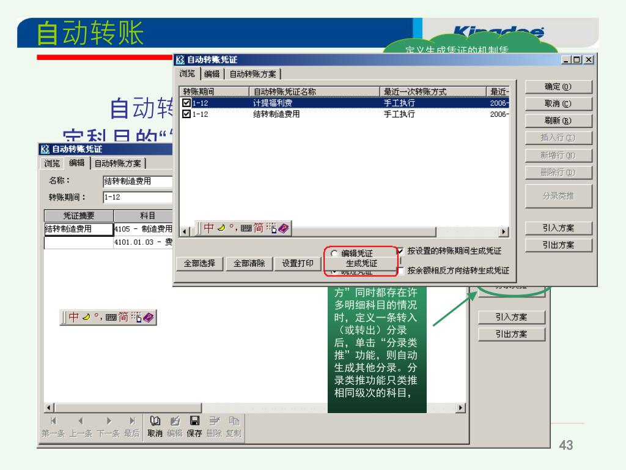Viewport: 626px width, 470px height.
Task: Switch to 浏览 tab in front window
Action: tap(187, 73)
